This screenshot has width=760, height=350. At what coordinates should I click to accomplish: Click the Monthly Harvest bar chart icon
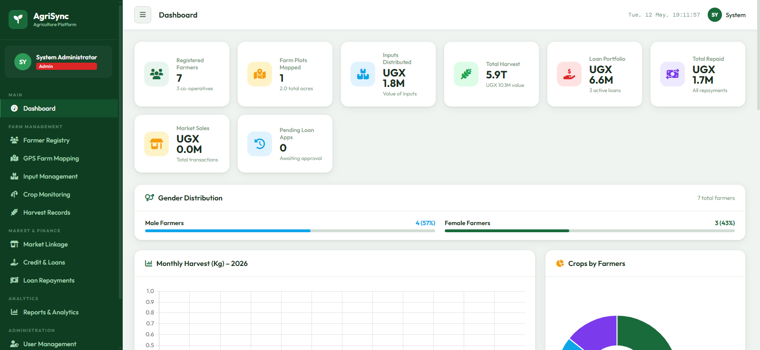(149, 263)
